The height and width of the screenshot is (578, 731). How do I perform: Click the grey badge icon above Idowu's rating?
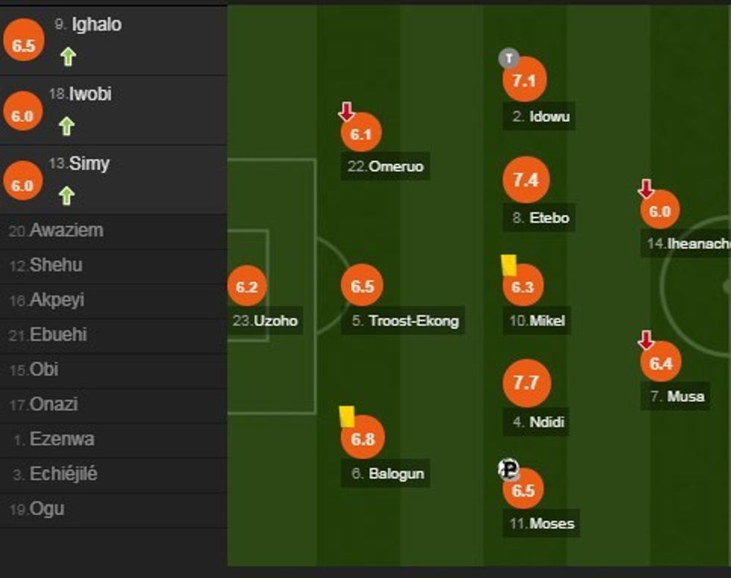tap(509, 57)
